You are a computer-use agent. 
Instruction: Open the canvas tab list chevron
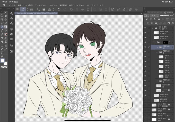coord(141,13)
